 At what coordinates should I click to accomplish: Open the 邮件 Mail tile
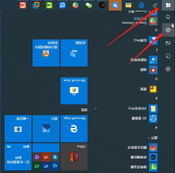click(x=18, y=157)
